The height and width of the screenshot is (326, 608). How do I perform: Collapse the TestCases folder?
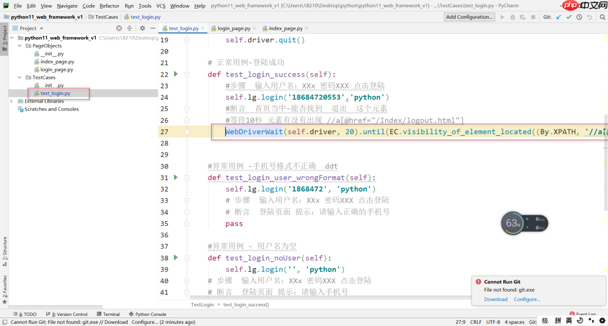click(20, 78)
